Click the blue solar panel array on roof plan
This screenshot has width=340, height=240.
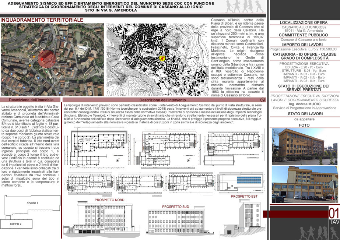pos(249,180)
